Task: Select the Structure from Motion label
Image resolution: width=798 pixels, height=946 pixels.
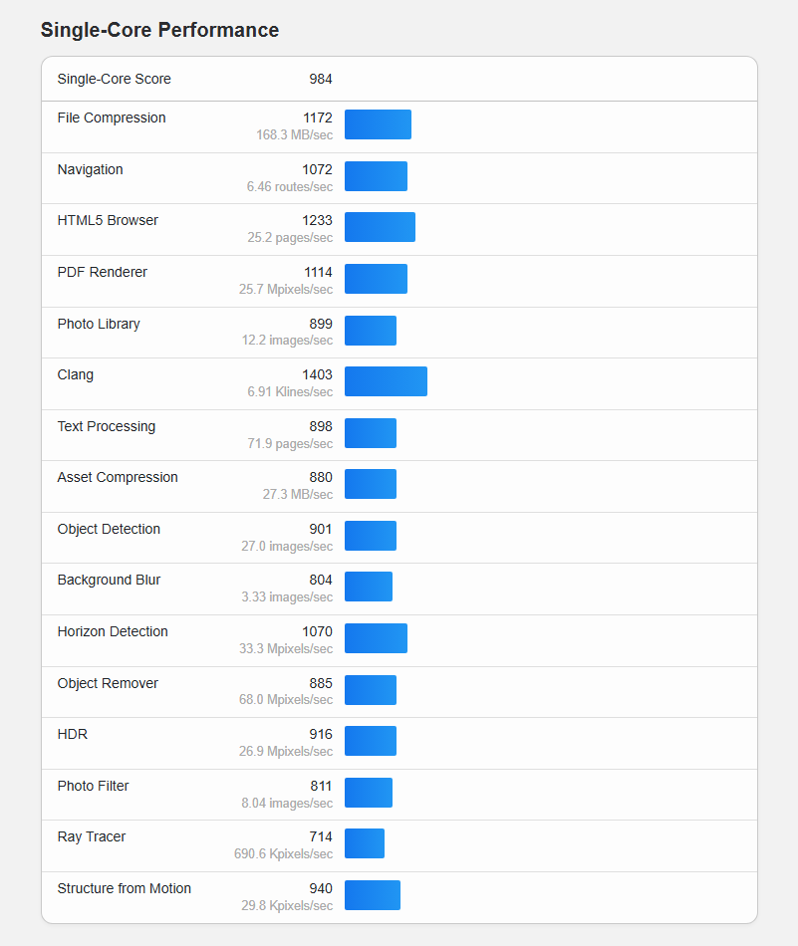Action: pyautogui.click(x=125, y=888)
